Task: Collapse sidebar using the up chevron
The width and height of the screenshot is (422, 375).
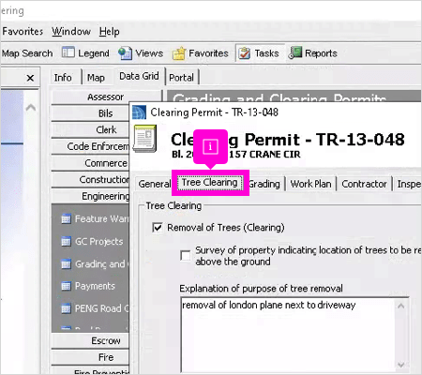Action: tap(31, 108)
